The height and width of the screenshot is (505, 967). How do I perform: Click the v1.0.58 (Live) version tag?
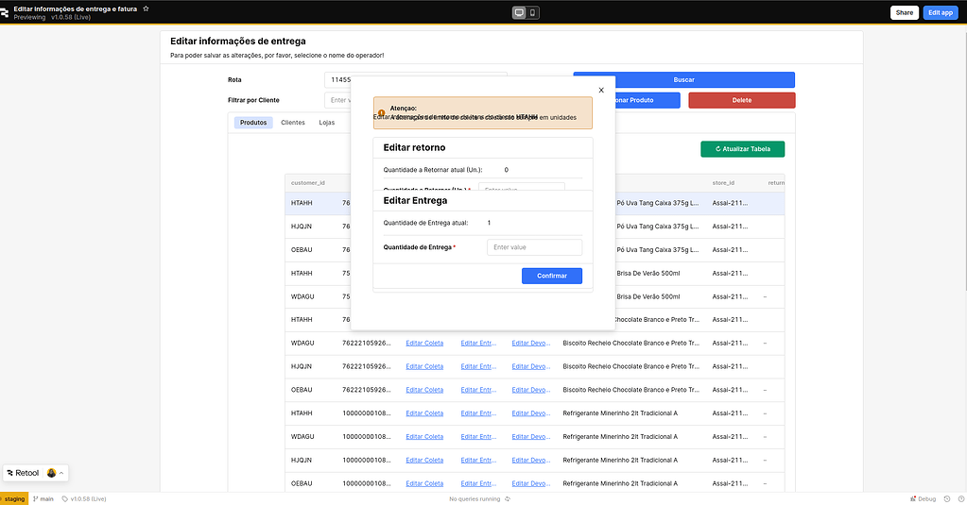84,498
